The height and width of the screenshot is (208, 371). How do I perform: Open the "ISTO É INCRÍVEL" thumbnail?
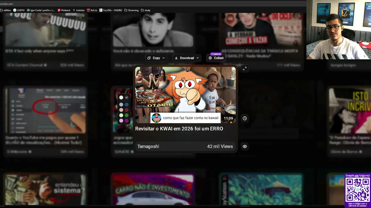pyautogui.click(x=350, y=110)
